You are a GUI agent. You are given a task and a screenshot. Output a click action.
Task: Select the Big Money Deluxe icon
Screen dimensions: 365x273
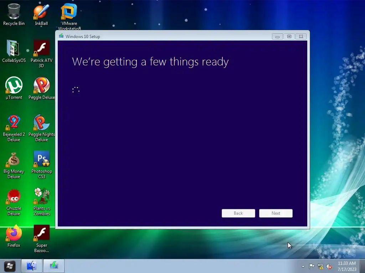[14, 165]
